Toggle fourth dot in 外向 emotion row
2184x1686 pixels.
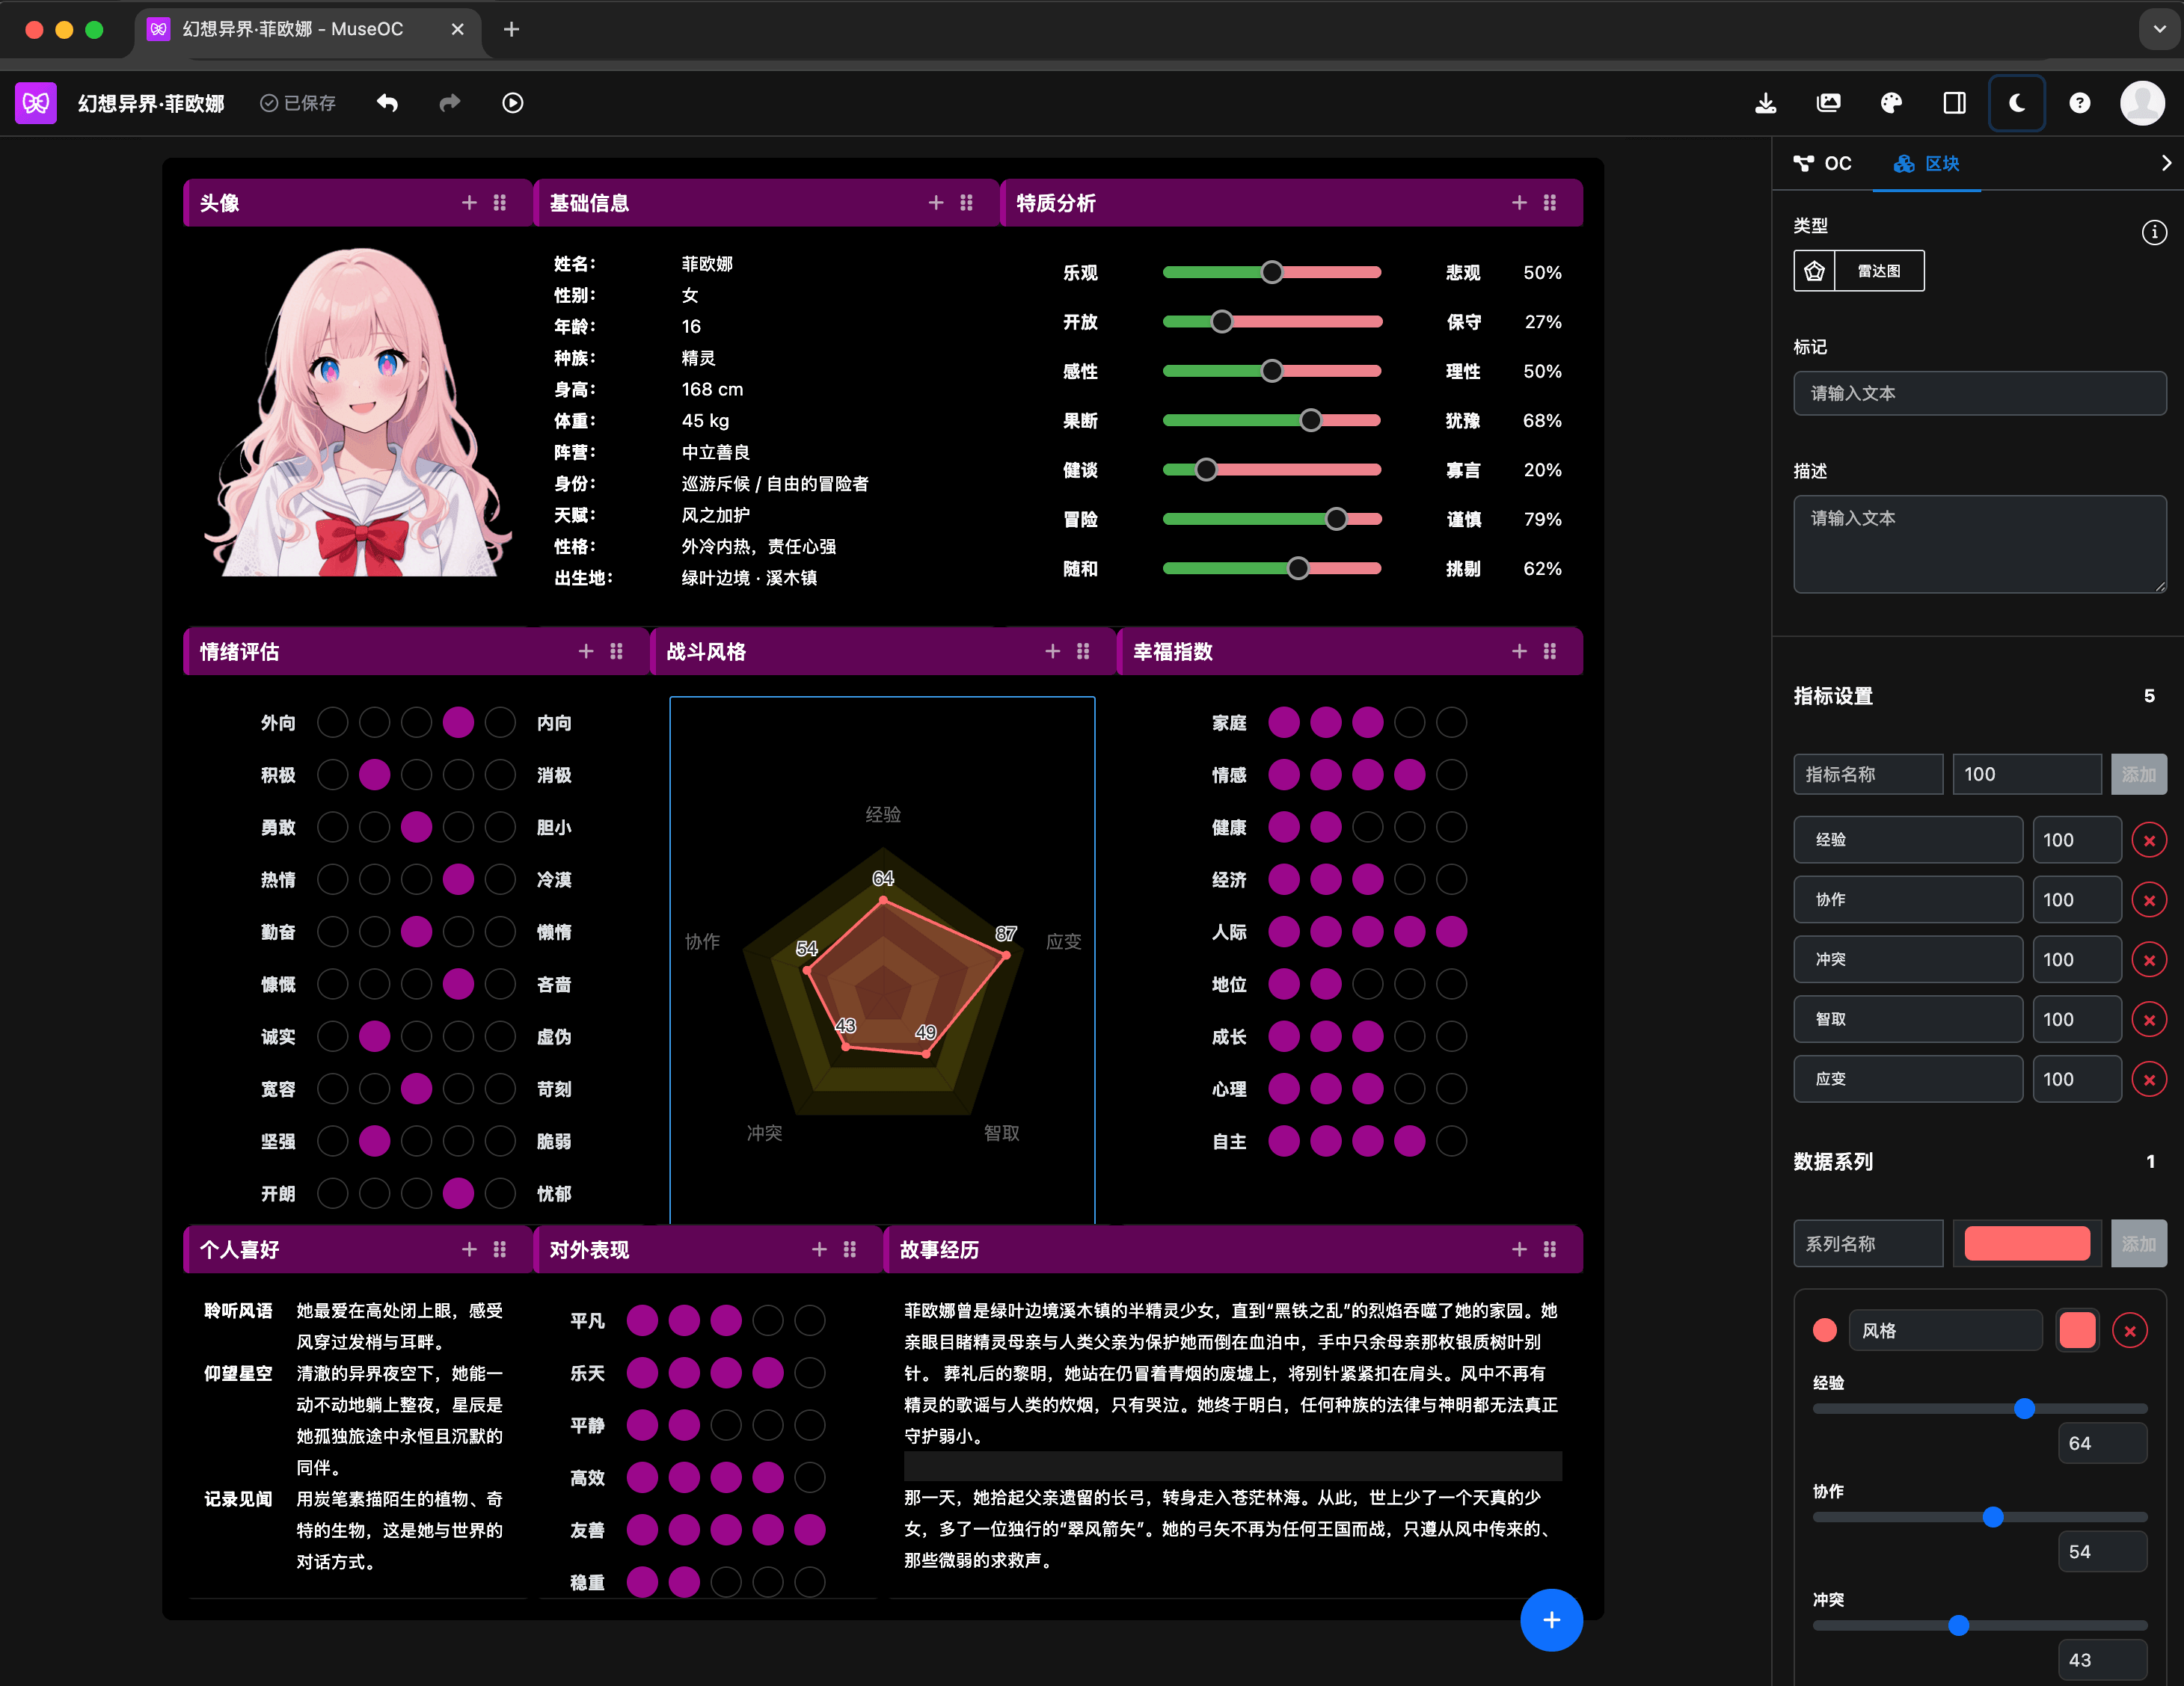click(x=458, y=722)
